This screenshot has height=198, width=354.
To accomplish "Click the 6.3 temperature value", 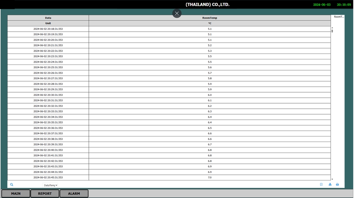I will (x=209, y=111).
